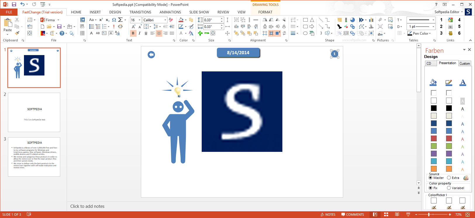The width and height of the screenshot is (475, 218).
Task: Click the Paste clipboard icon
Action: (8, 23)
